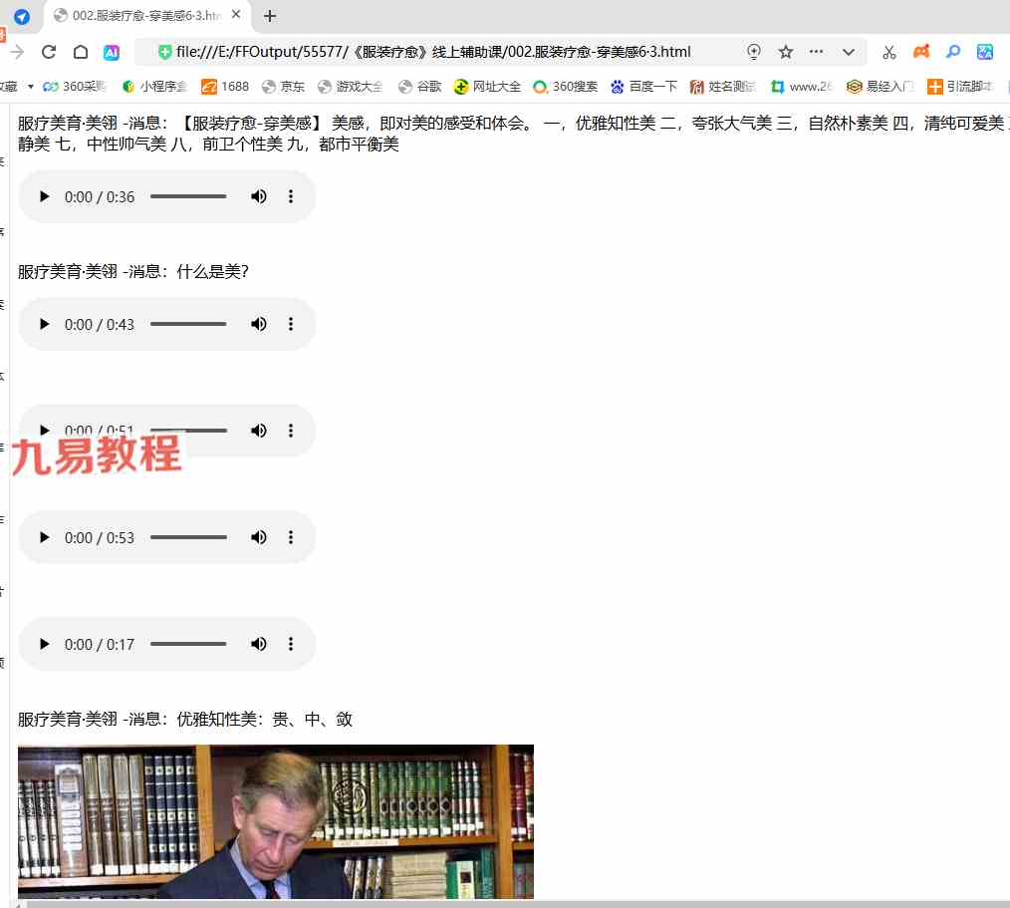Seek on the 0:43 audio progress bar
The height and width of the screenshot is (908, 1010).
point(188,324)
